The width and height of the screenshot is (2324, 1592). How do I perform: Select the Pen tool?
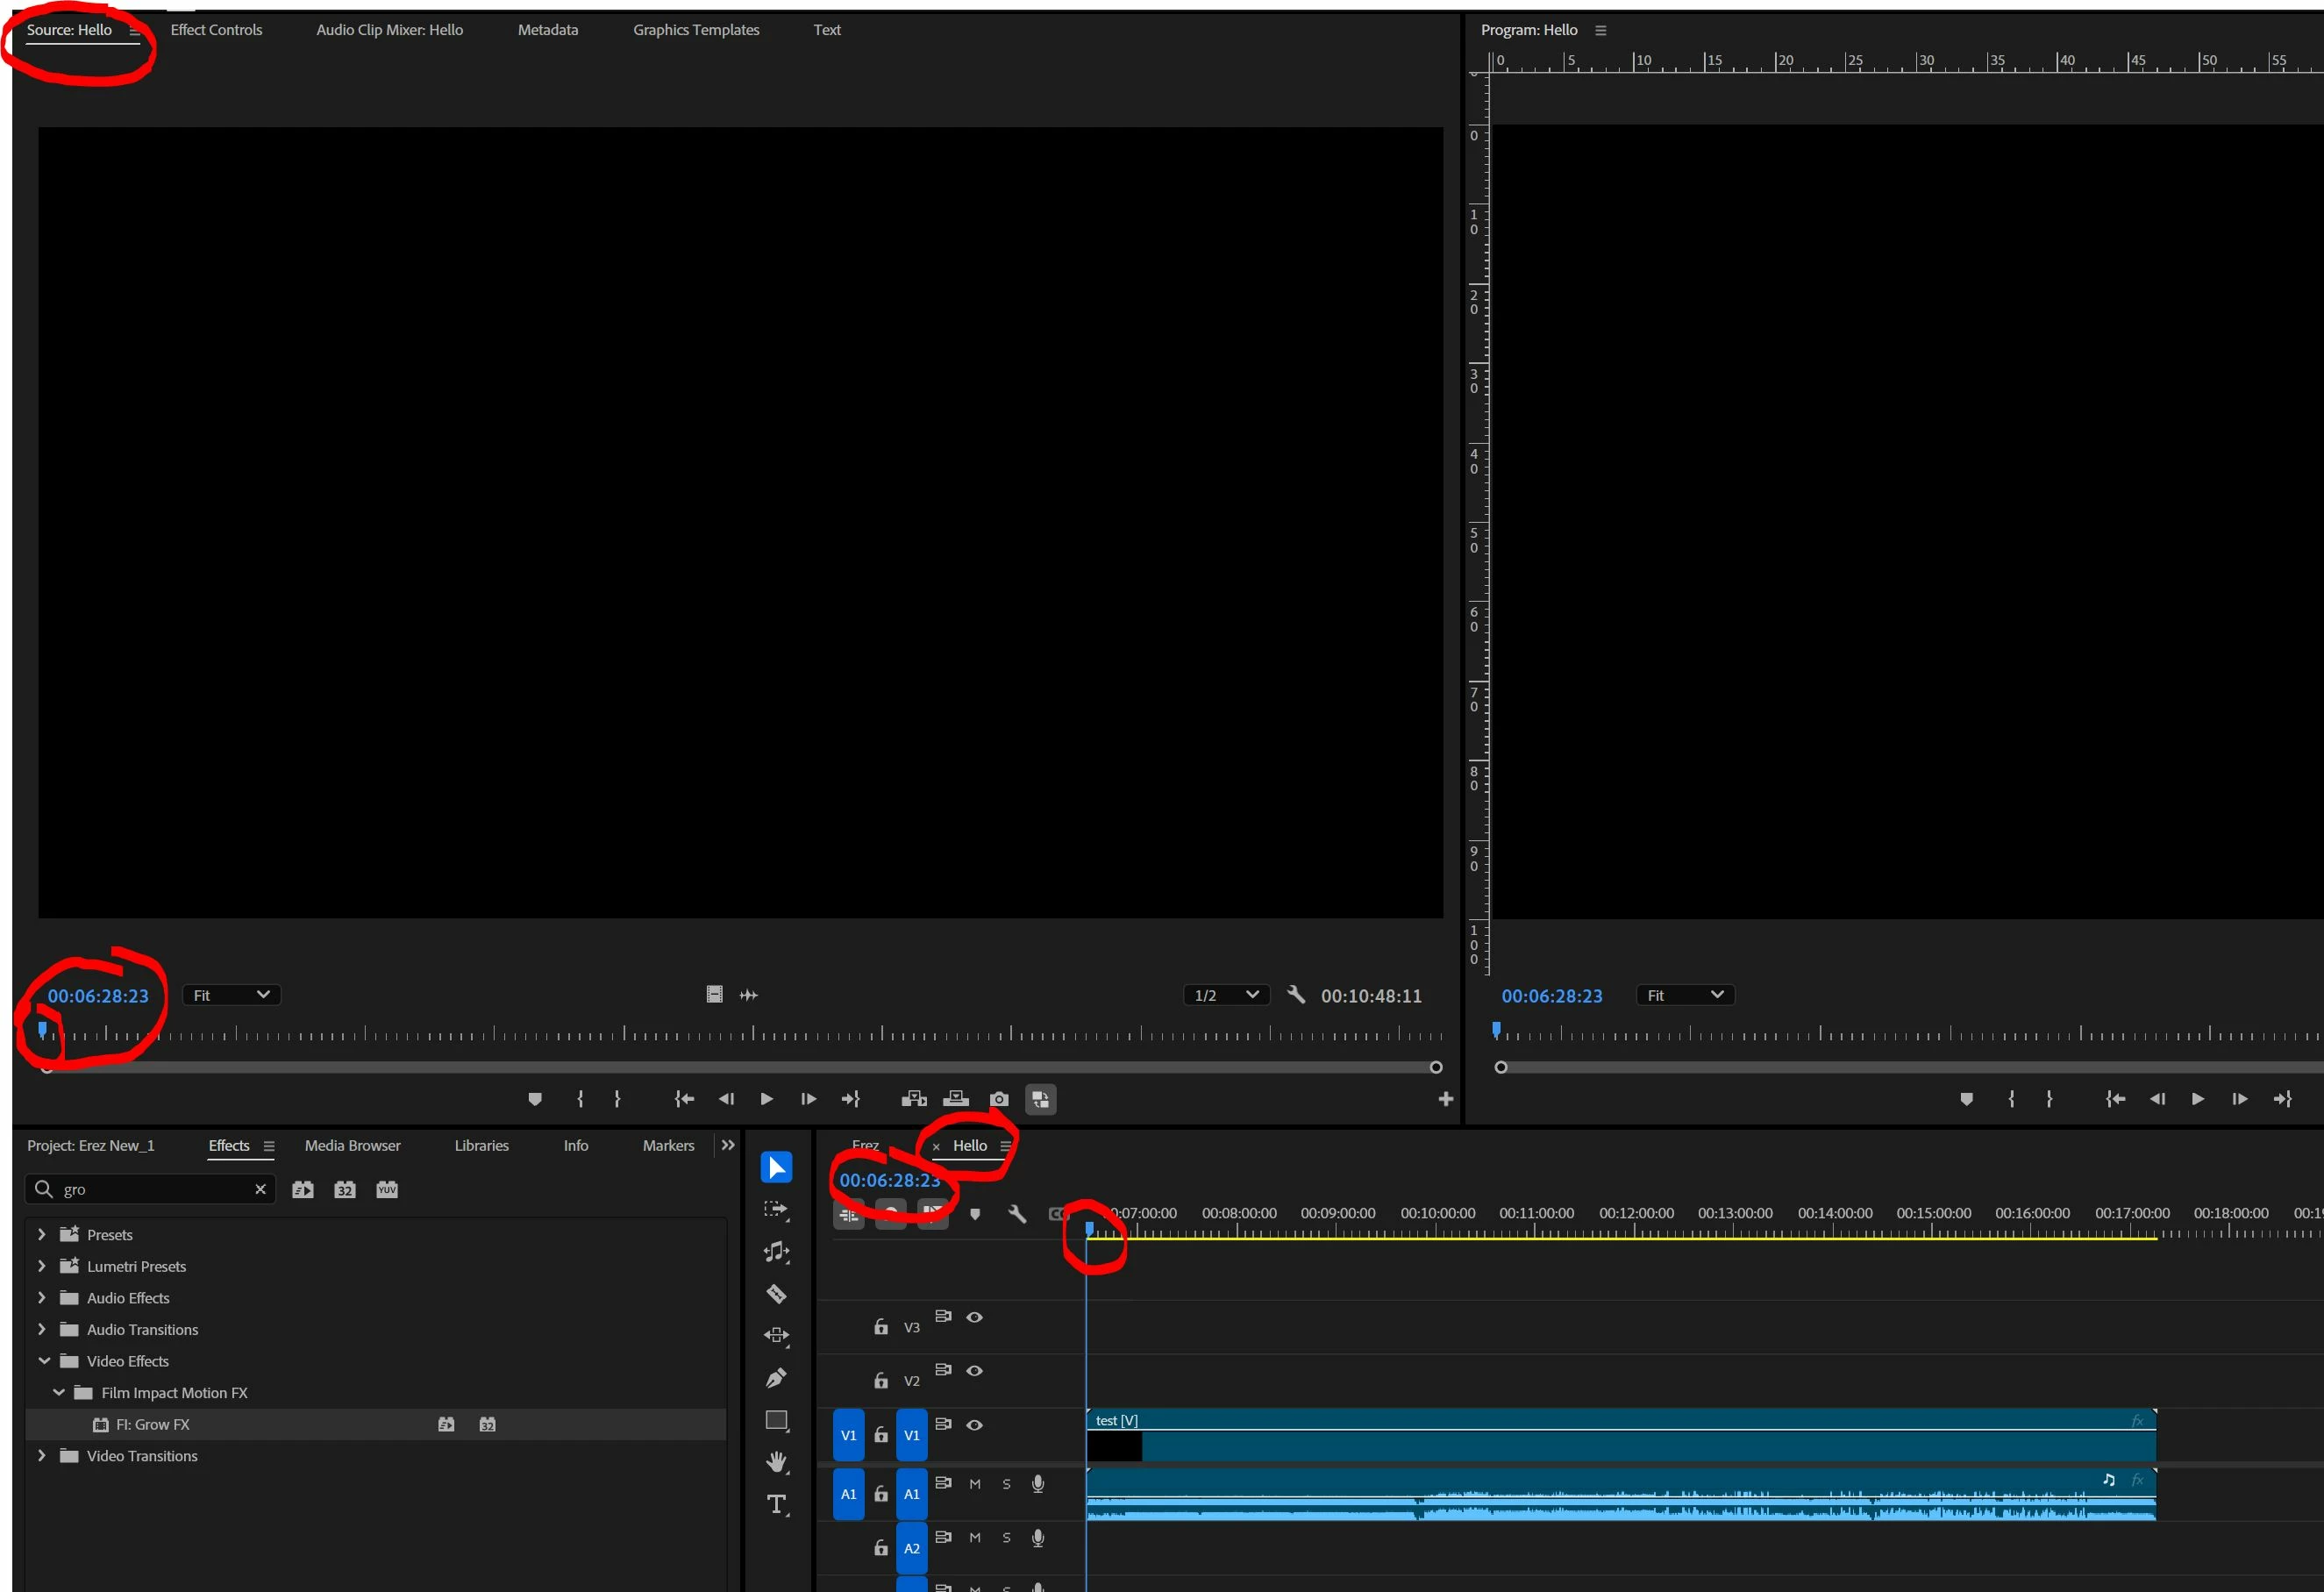(776, 1378)
